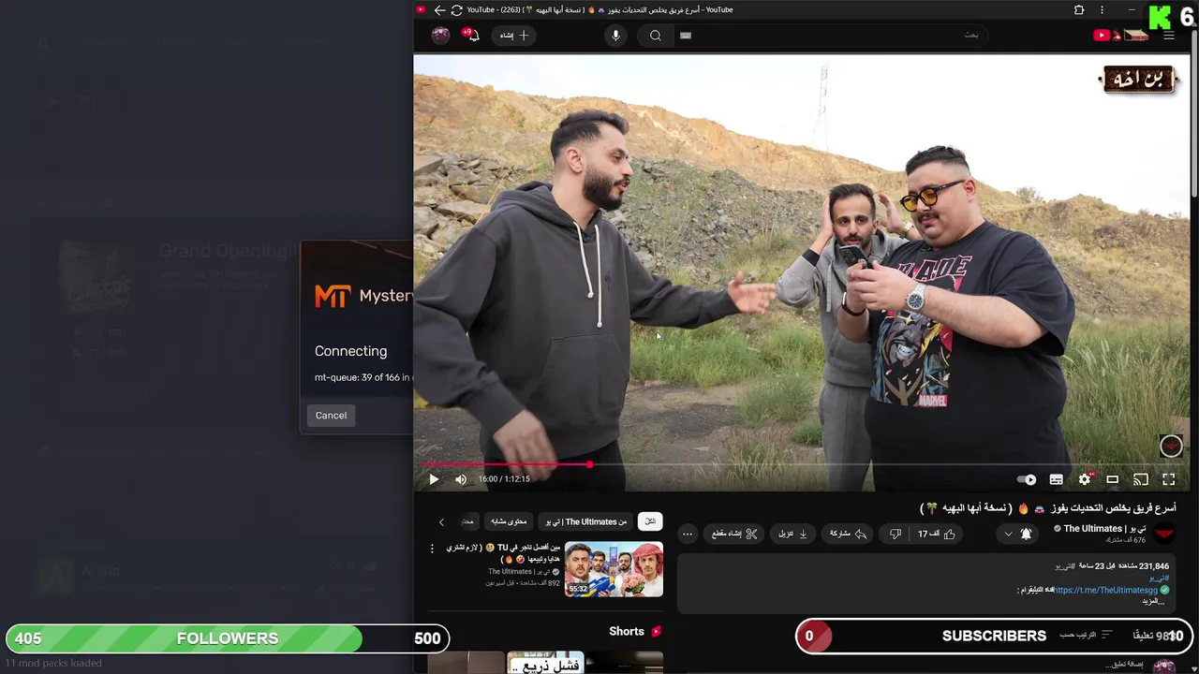This screenshot has width=1199, height=674.
Task: Open the YouTube hamburger guide menu
Action: coord(1169,36)
